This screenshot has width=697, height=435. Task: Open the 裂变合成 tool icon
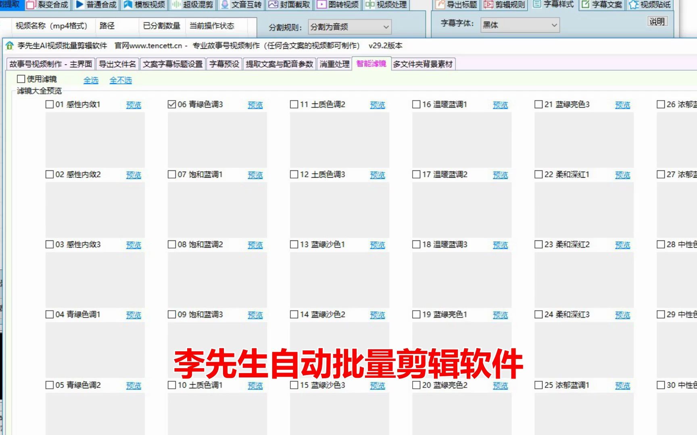coord(31,5)
